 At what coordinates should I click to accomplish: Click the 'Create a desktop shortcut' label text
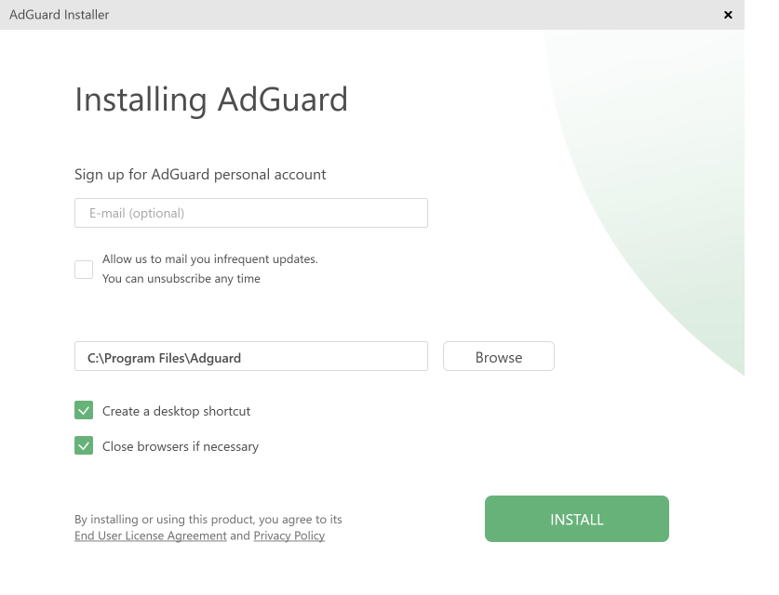point(176,411)
